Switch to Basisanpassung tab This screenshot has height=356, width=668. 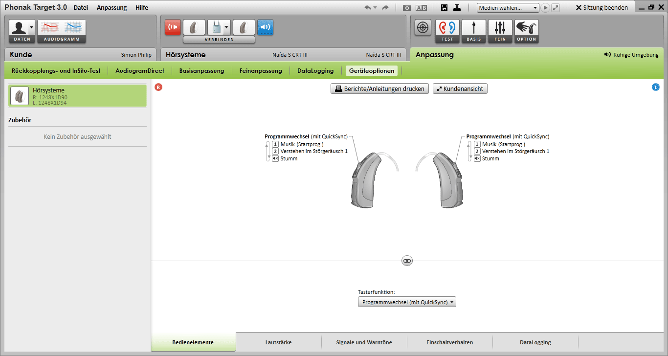(201, 71)
